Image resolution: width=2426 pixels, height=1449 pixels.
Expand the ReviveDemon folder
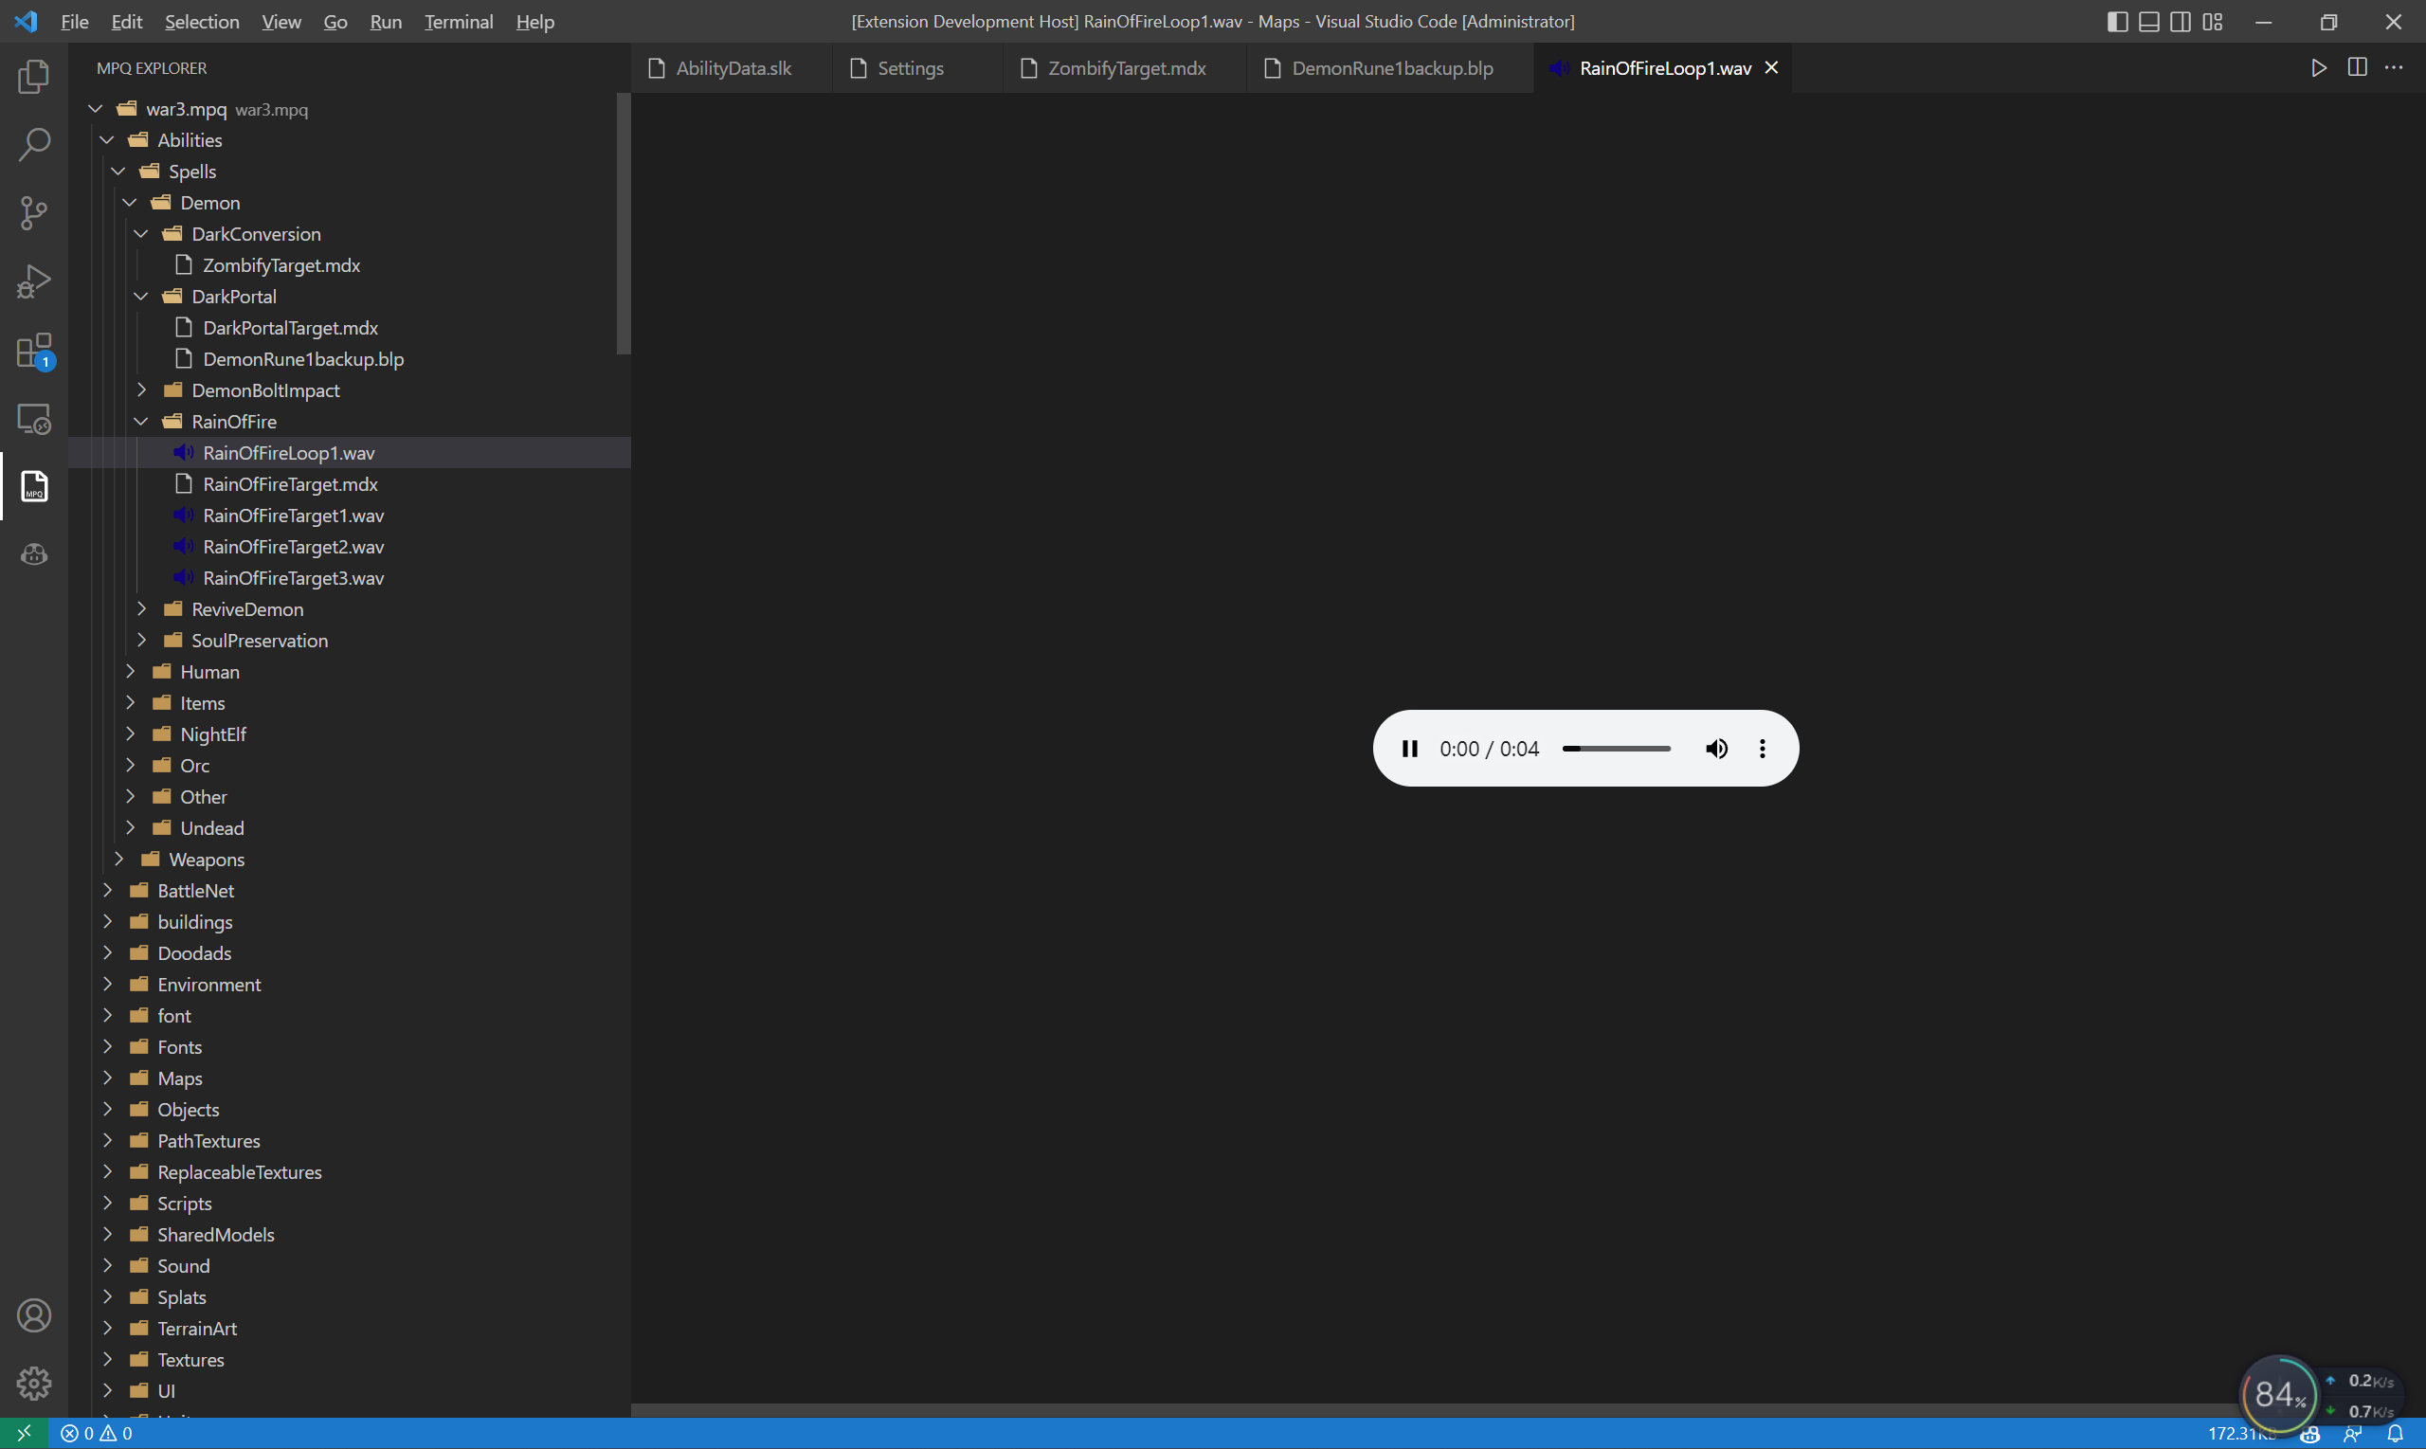pos(141,608)
